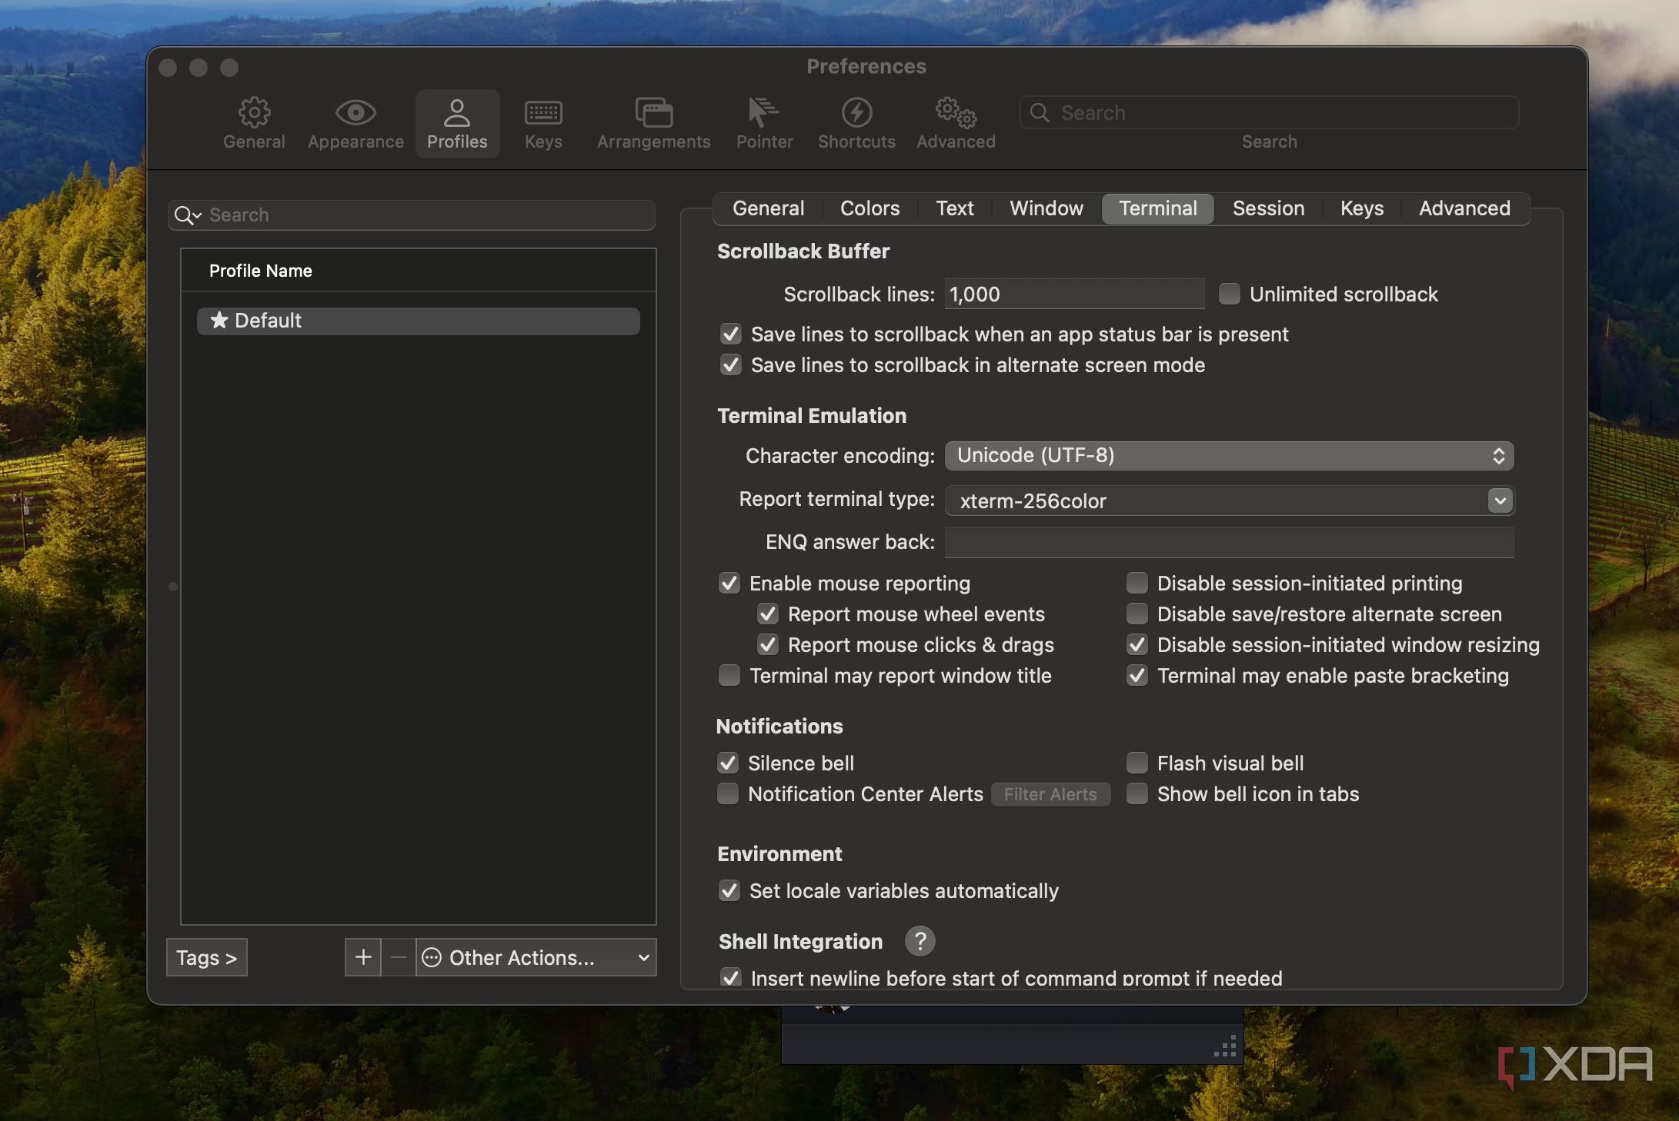Screen dimensions: 1679x1121
Task: Switch to the Window tab
Action: click(x=1046, y=208)
